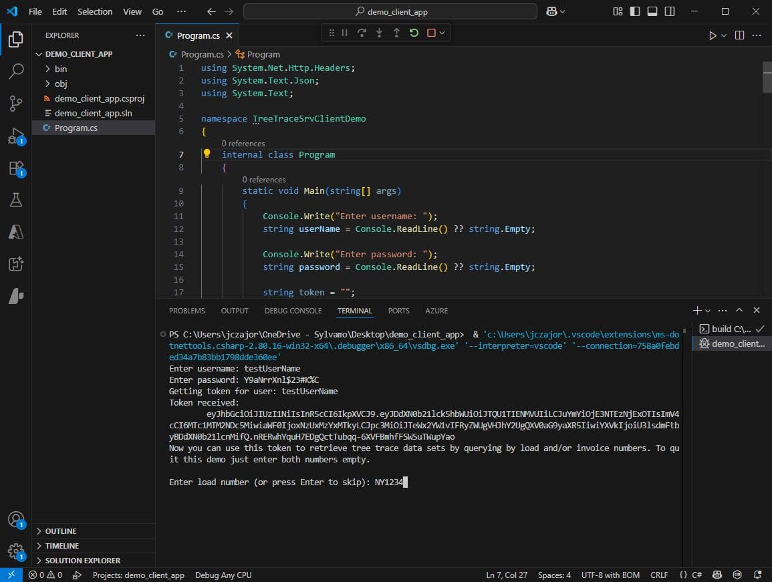This screenshot has height=582, width=772.
Task: Open the View menu
Action: [x=132, y=11]
